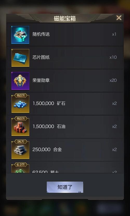The width and height of the screenshot is (130, 216).
Task: Tap the 荣誉勋章 honor medal icon
Action: click(20, 81)
